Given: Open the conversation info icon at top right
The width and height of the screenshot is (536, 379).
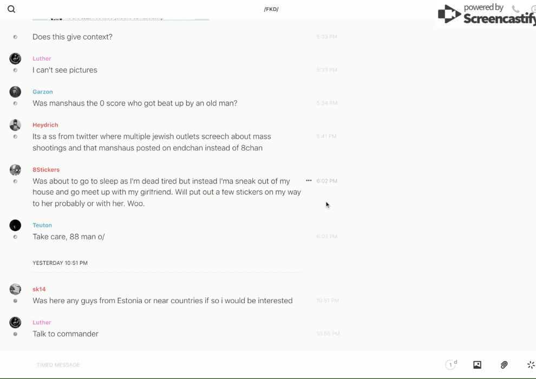Looking at the screenshot, I should pyautogui.click(x=533, y=9).
